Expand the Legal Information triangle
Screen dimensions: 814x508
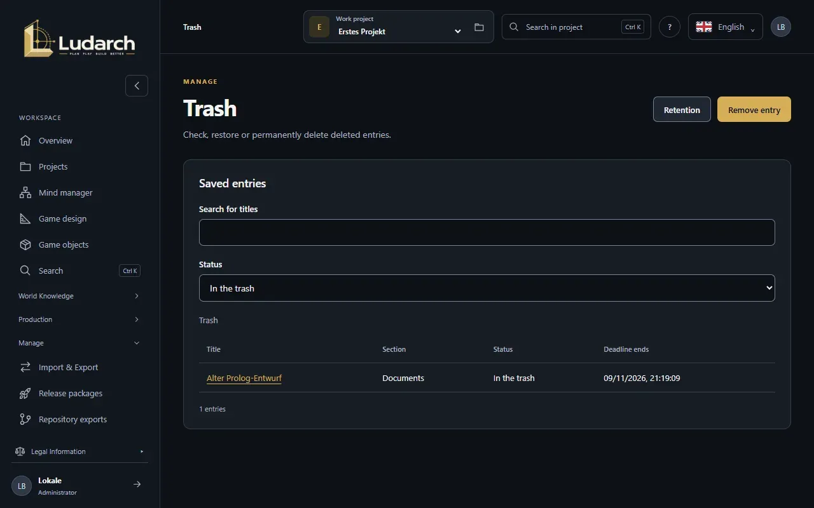pos(142,451)
